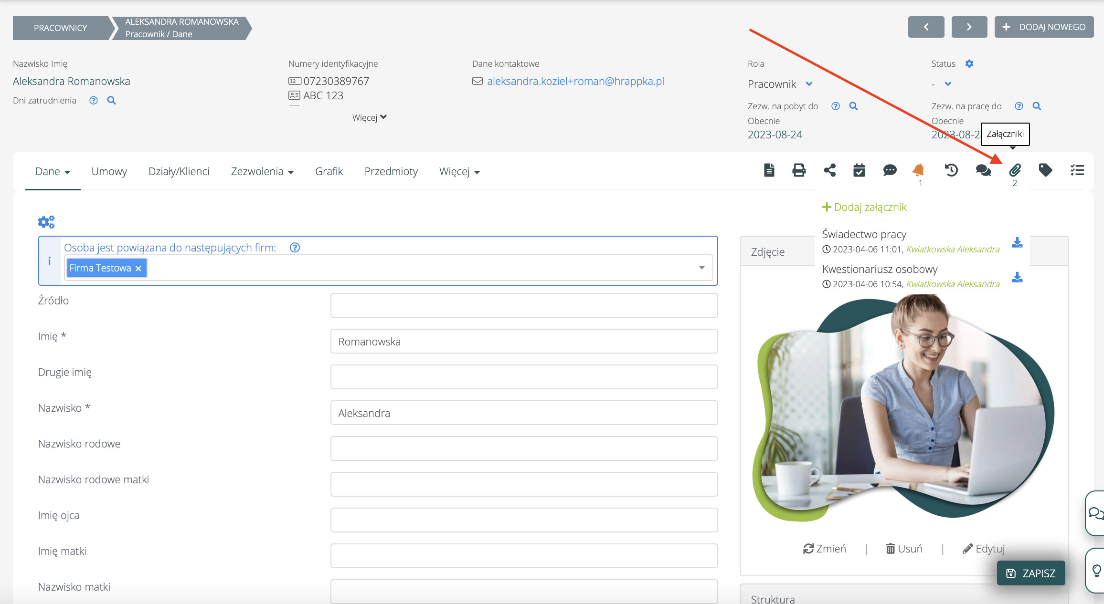The height and width of the screenshot is (604, 1104).
Task: Click the blue gears settings icon
Action: 46,222
